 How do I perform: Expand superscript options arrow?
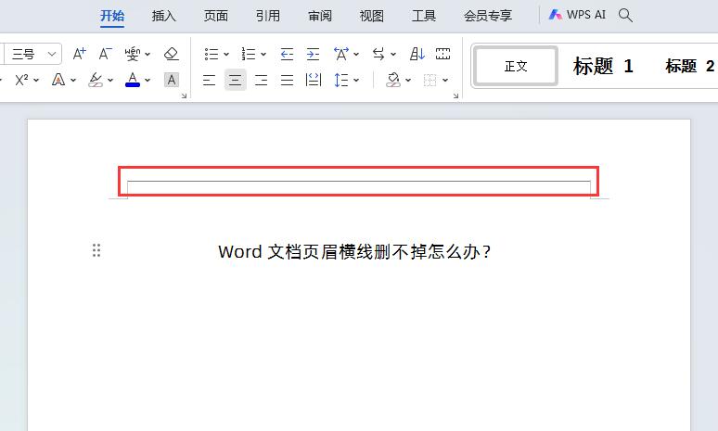(x=36, y=81)
